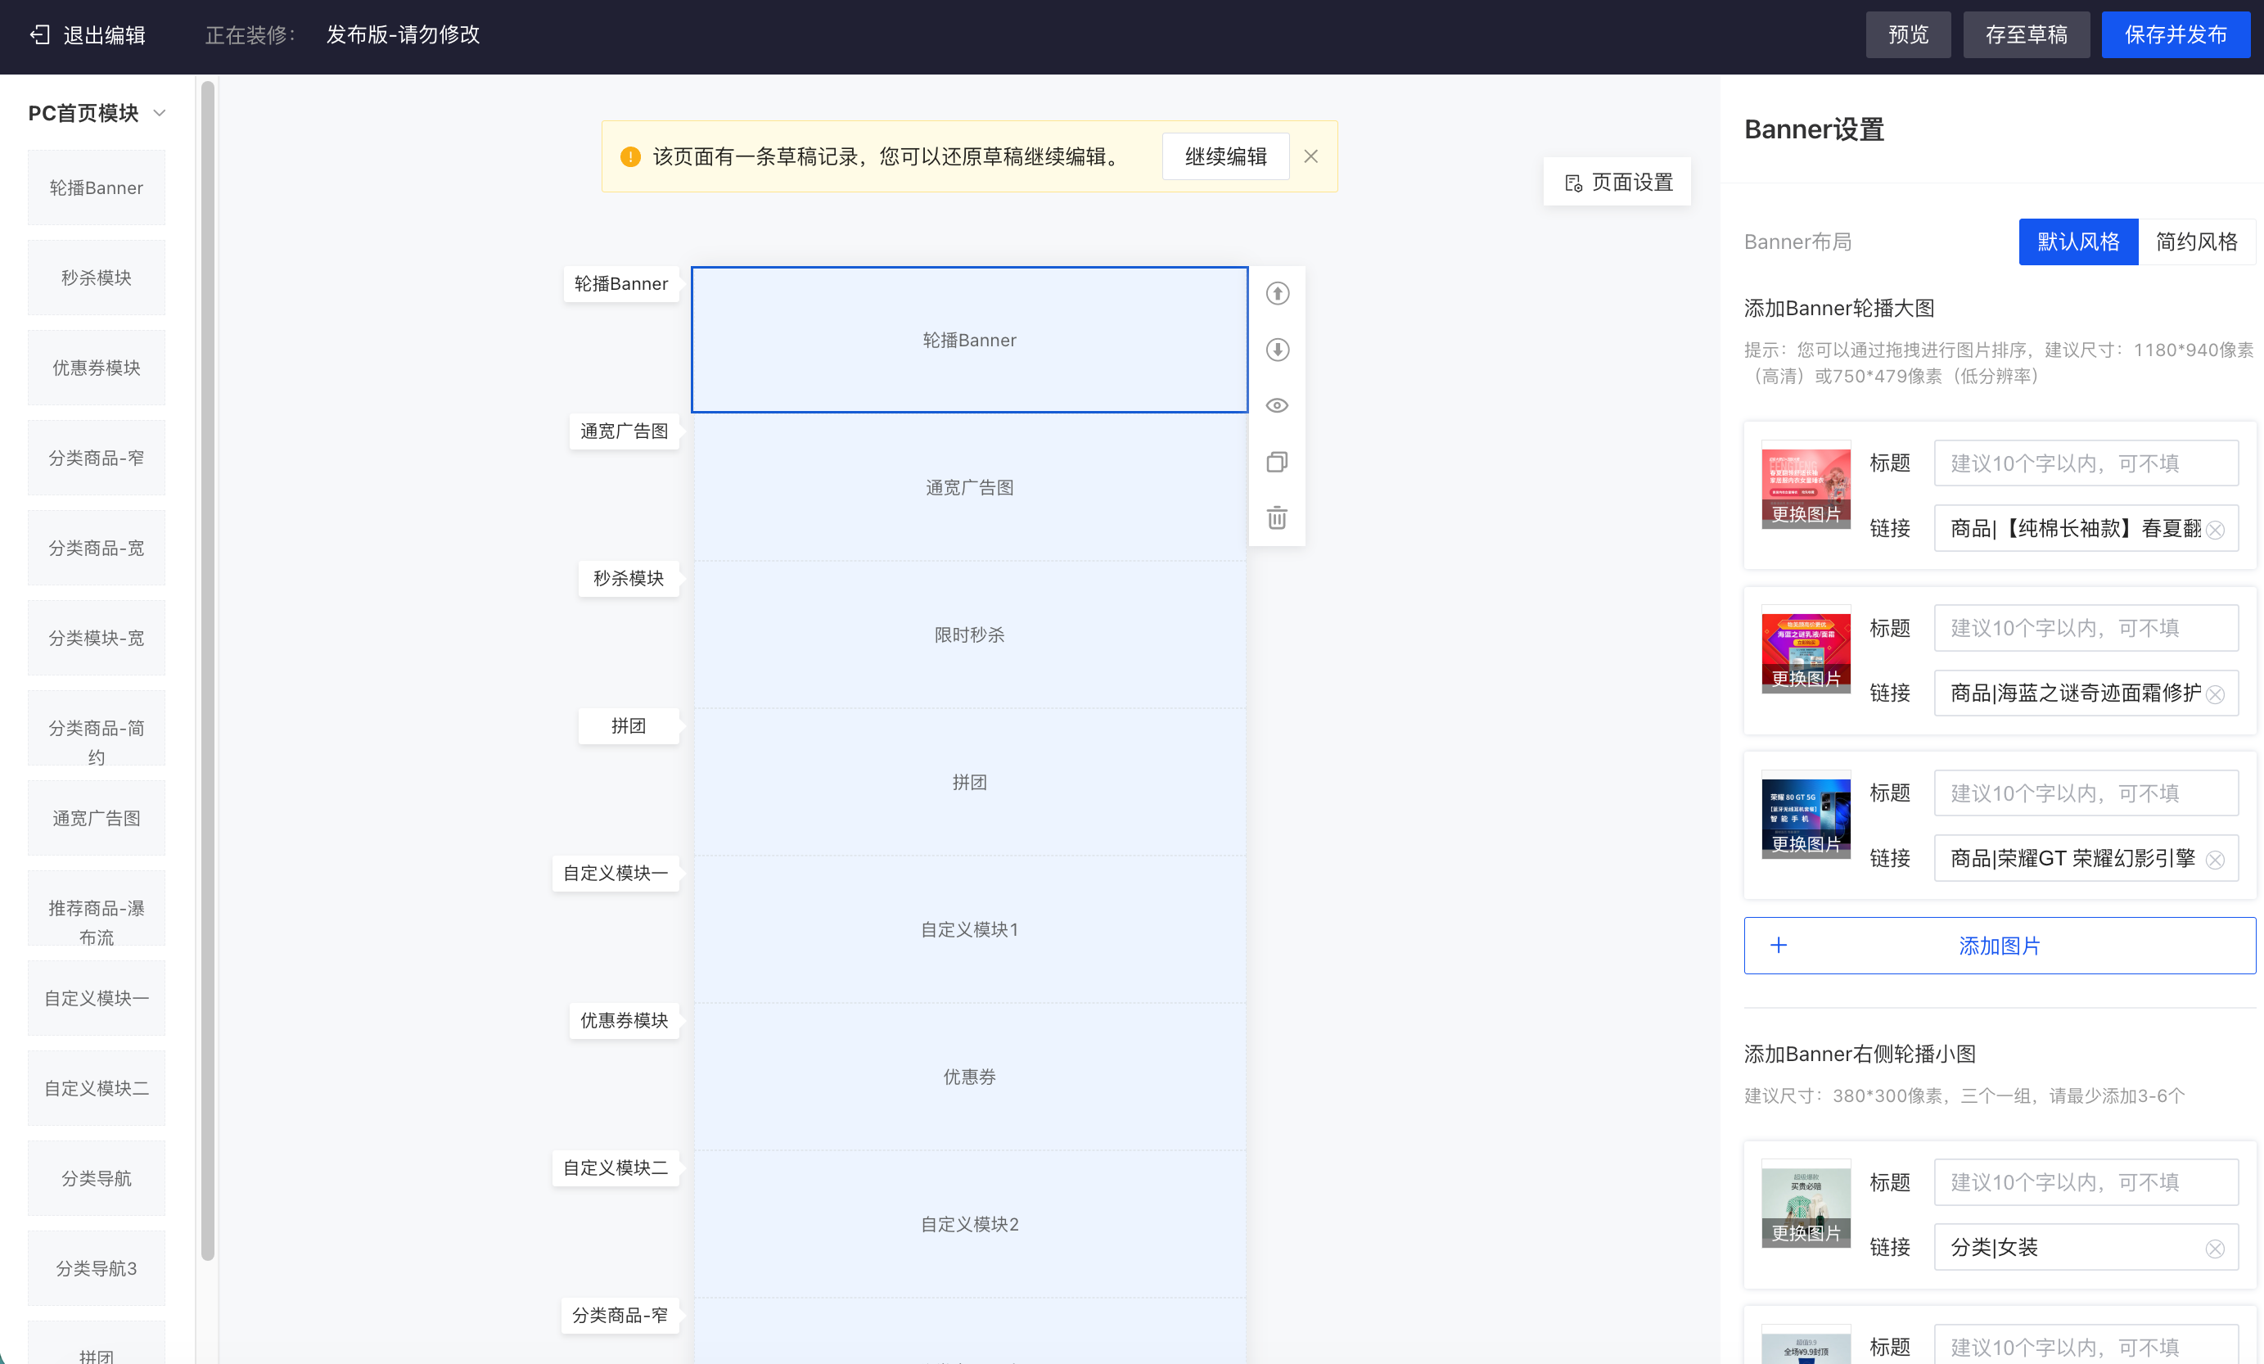Image resolution: width=2264 pixels, height=1364 pixels.
Task: Delete the Banner module with trash icon
Action: [1277, 517]
